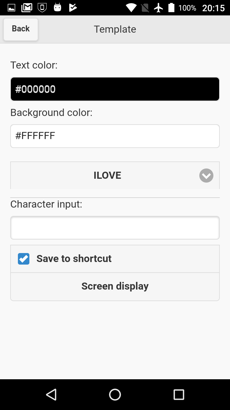
Task: Tap the picture notification icon in status bar
Action: coord(11,7)
